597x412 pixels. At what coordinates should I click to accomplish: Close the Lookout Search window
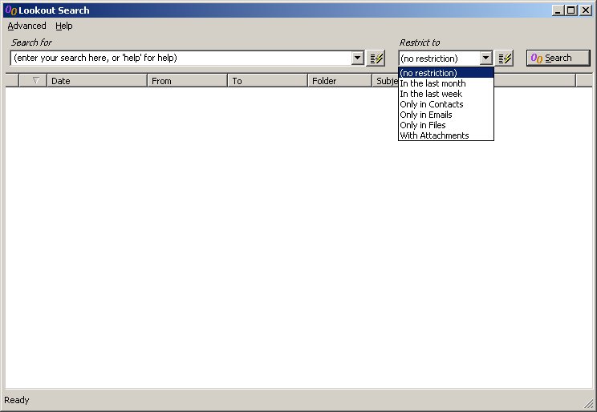pos(585,10)
